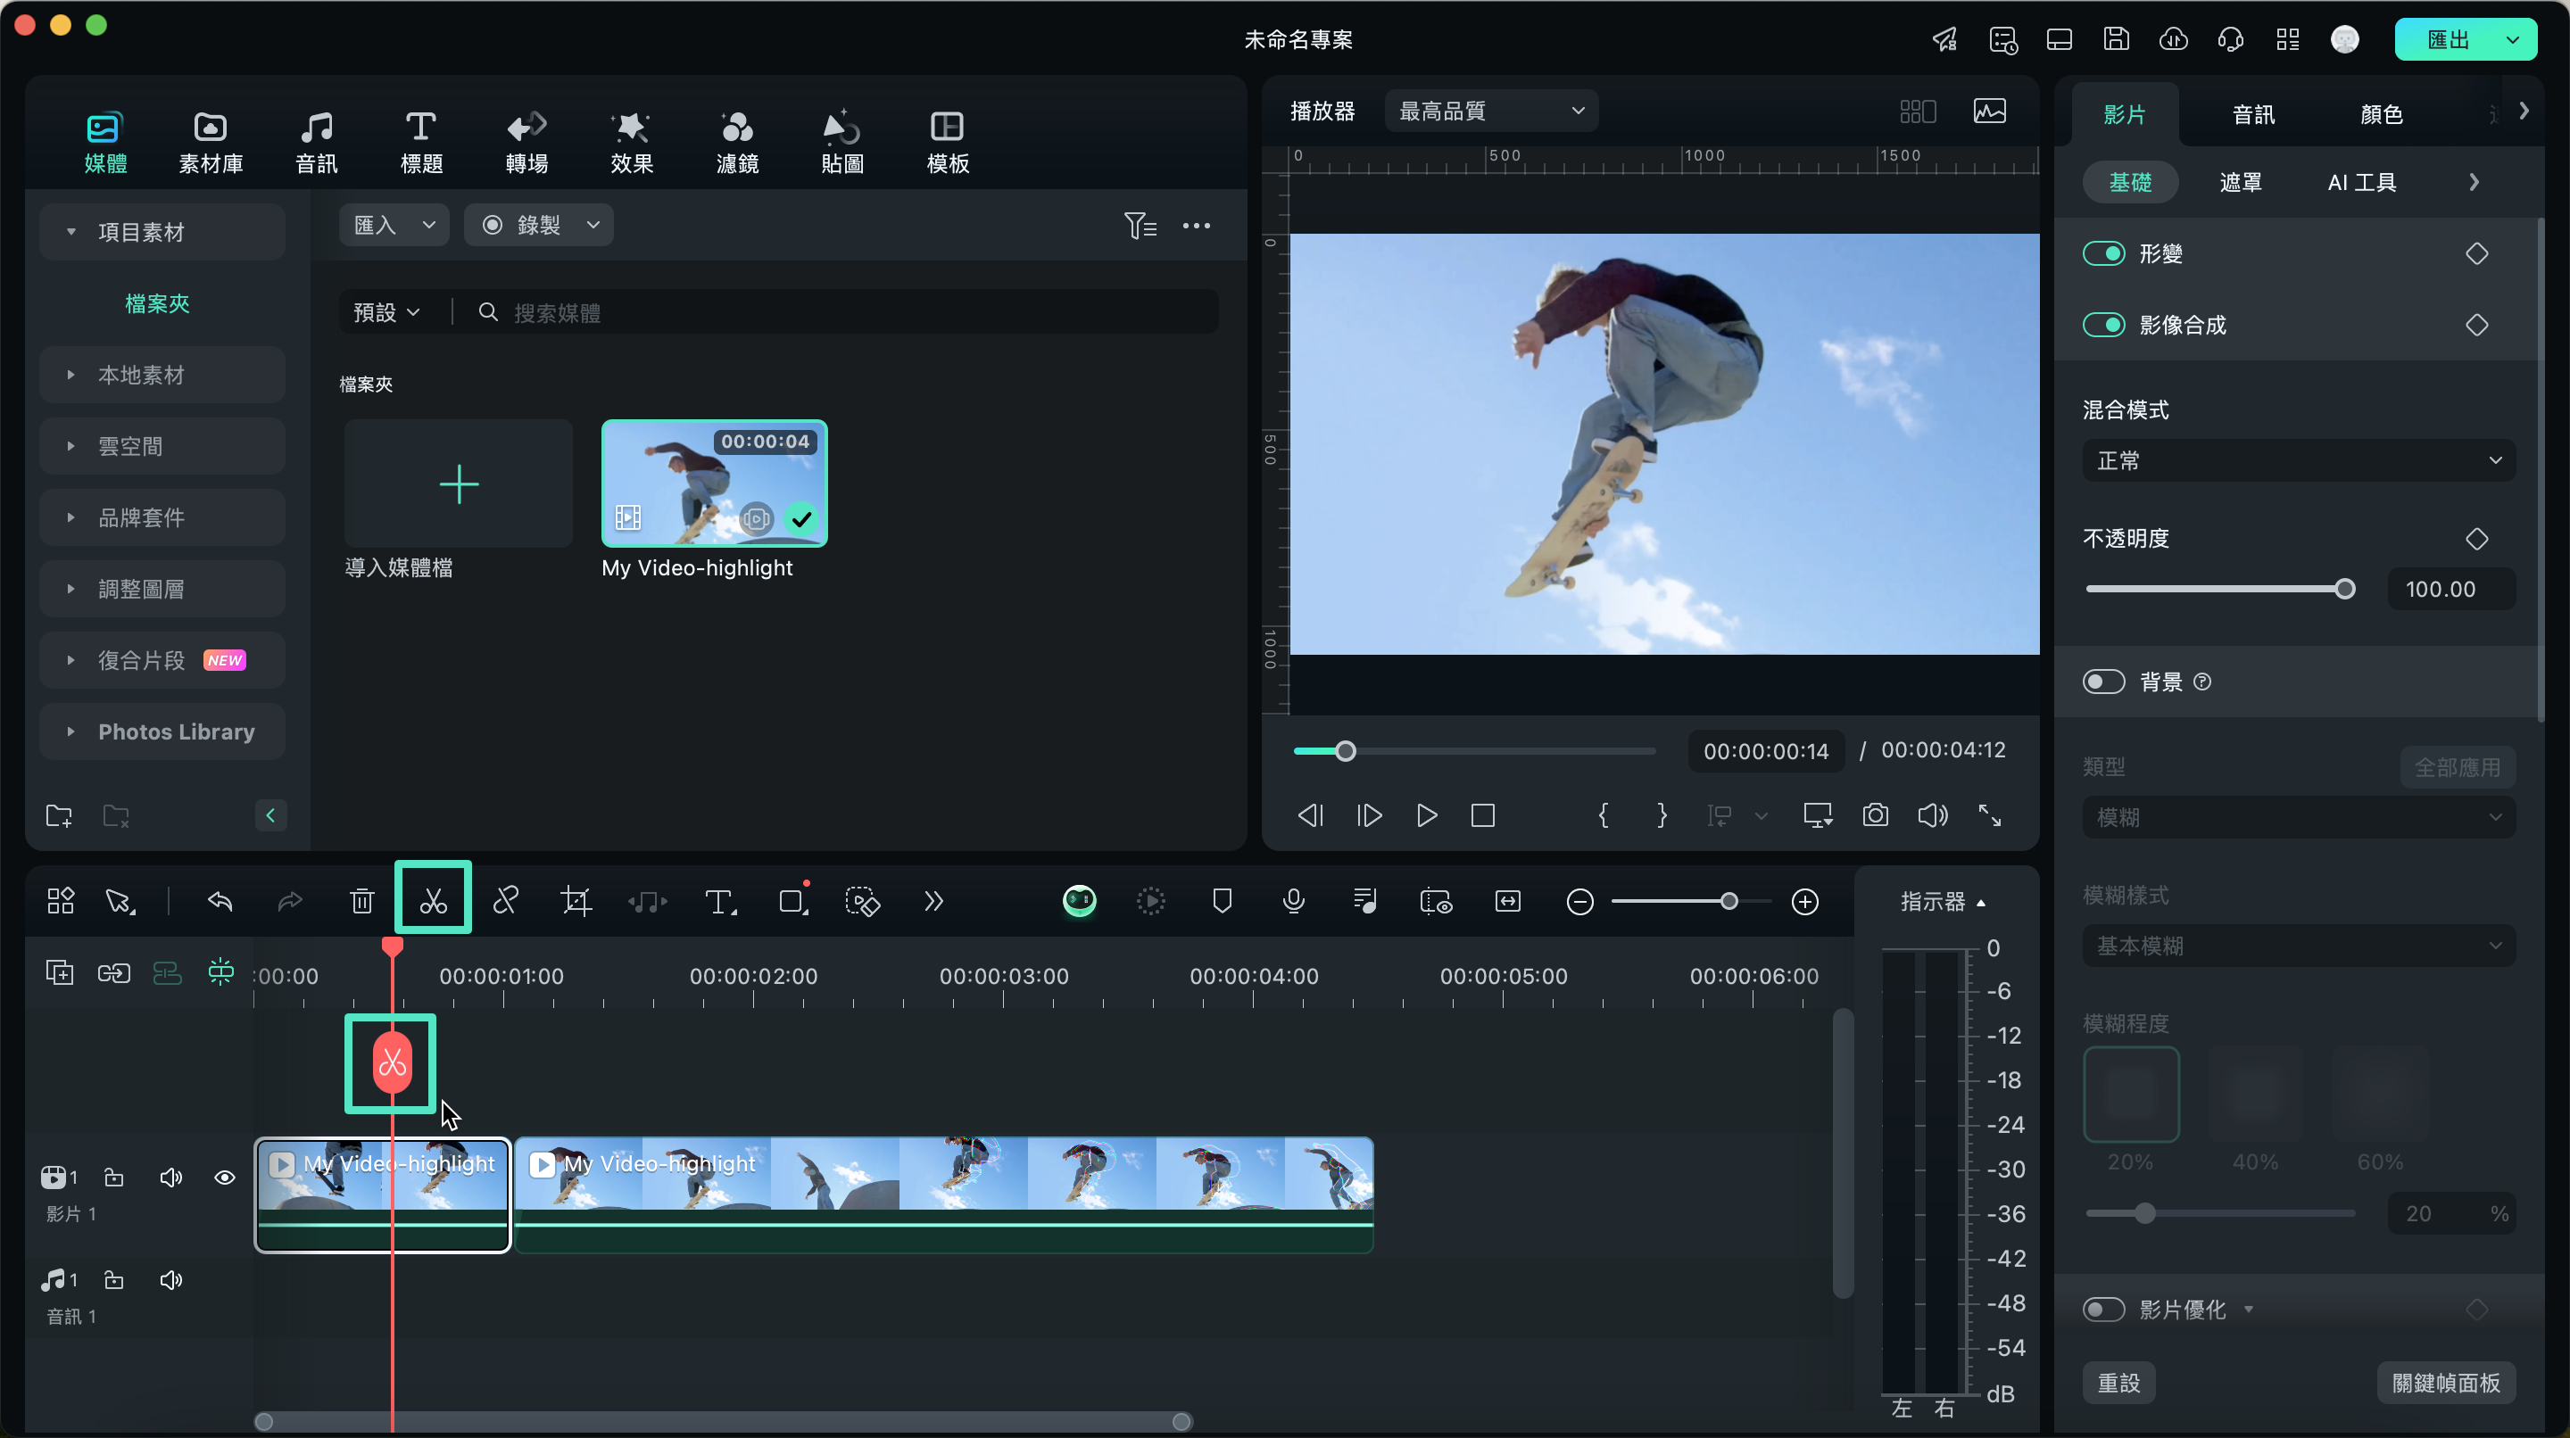The height and width of the screenshot is (1438, 2570).
Task: Click the add new folder icon
Action: pyautogui.click(x=59, y=815)
